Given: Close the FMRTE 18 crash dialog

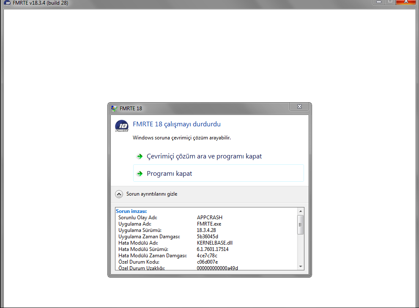Looking at the screenshot, I should 299,107.
